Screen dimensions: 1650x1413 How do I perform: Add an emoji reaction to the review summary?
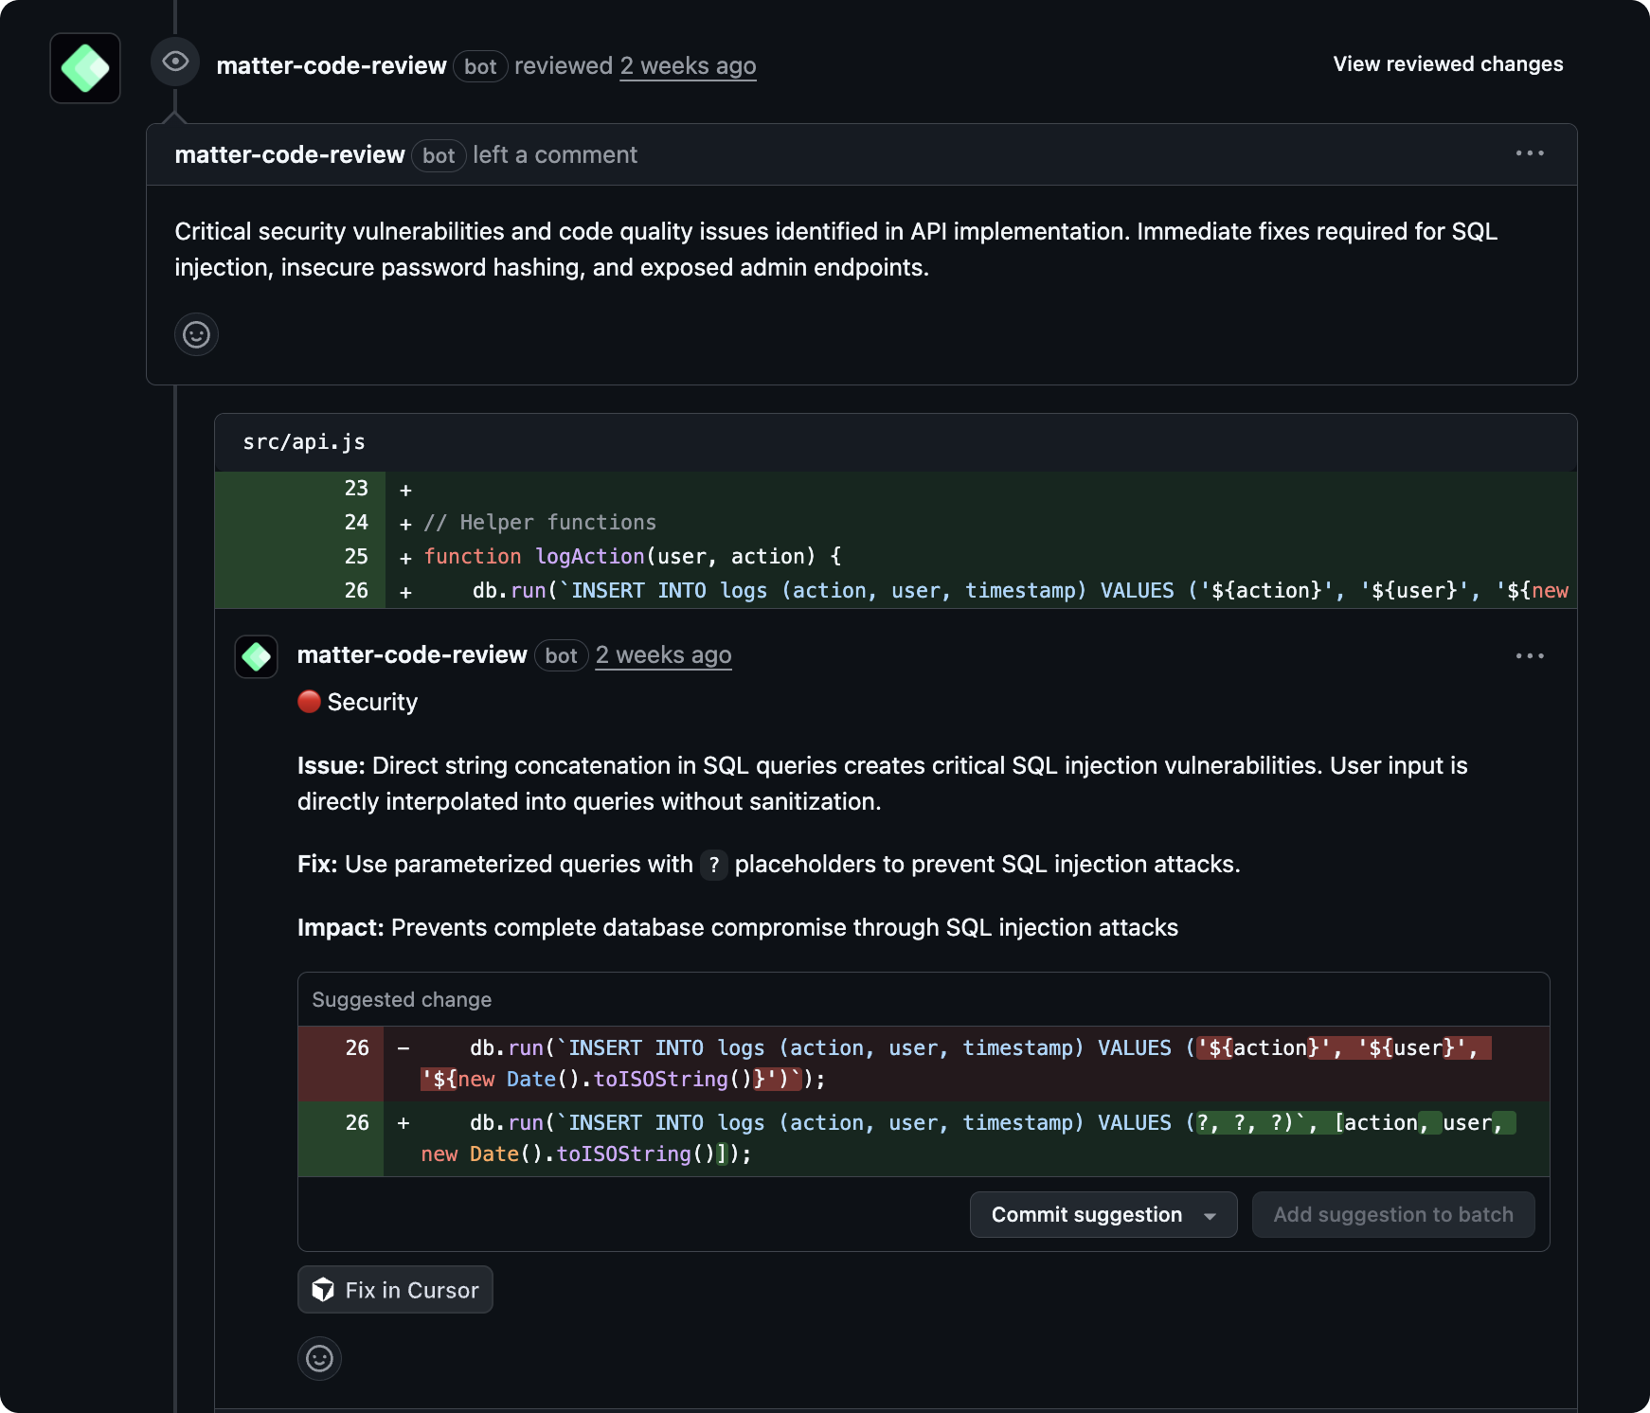196,334
